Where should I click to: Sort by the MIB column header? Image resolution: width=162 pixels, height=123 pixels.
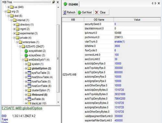tap(73, 20)
